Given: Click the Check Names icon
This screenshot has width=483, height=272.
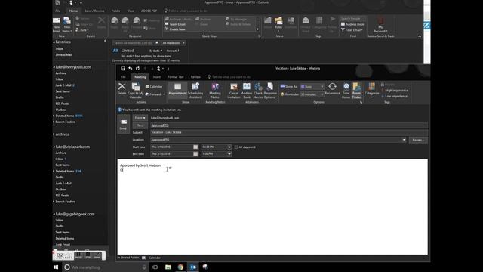Looking at the screenshot, I should pyautogui.click(x=258, y=91).
